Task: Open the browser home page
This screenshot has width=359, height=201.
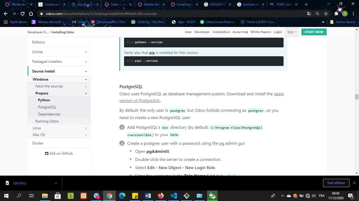Action: pos(31,14)
